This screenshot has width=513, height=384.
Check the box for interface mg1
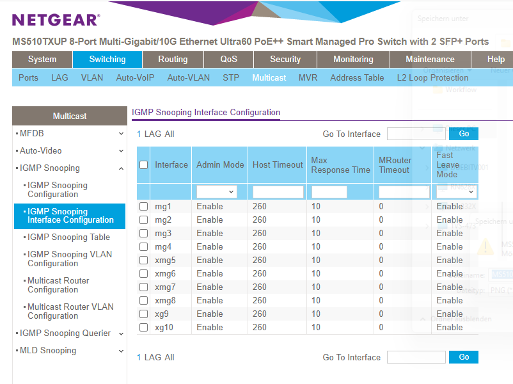click(x=143, y=206)
